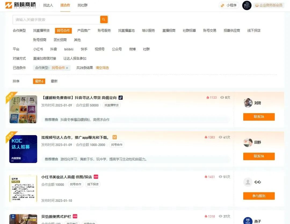This screenshot has height=224, width=290.
Task: Filter cooperation type by 产品推广
Action: click(84, 31)
